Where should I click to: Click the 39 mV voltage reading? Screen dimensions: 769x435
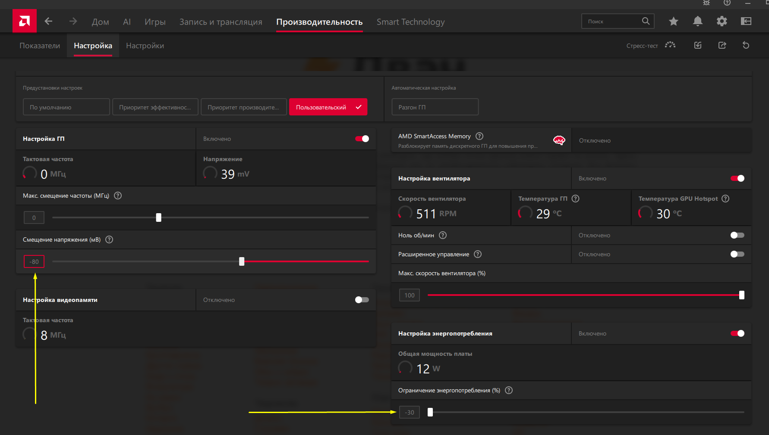point(235,174)
